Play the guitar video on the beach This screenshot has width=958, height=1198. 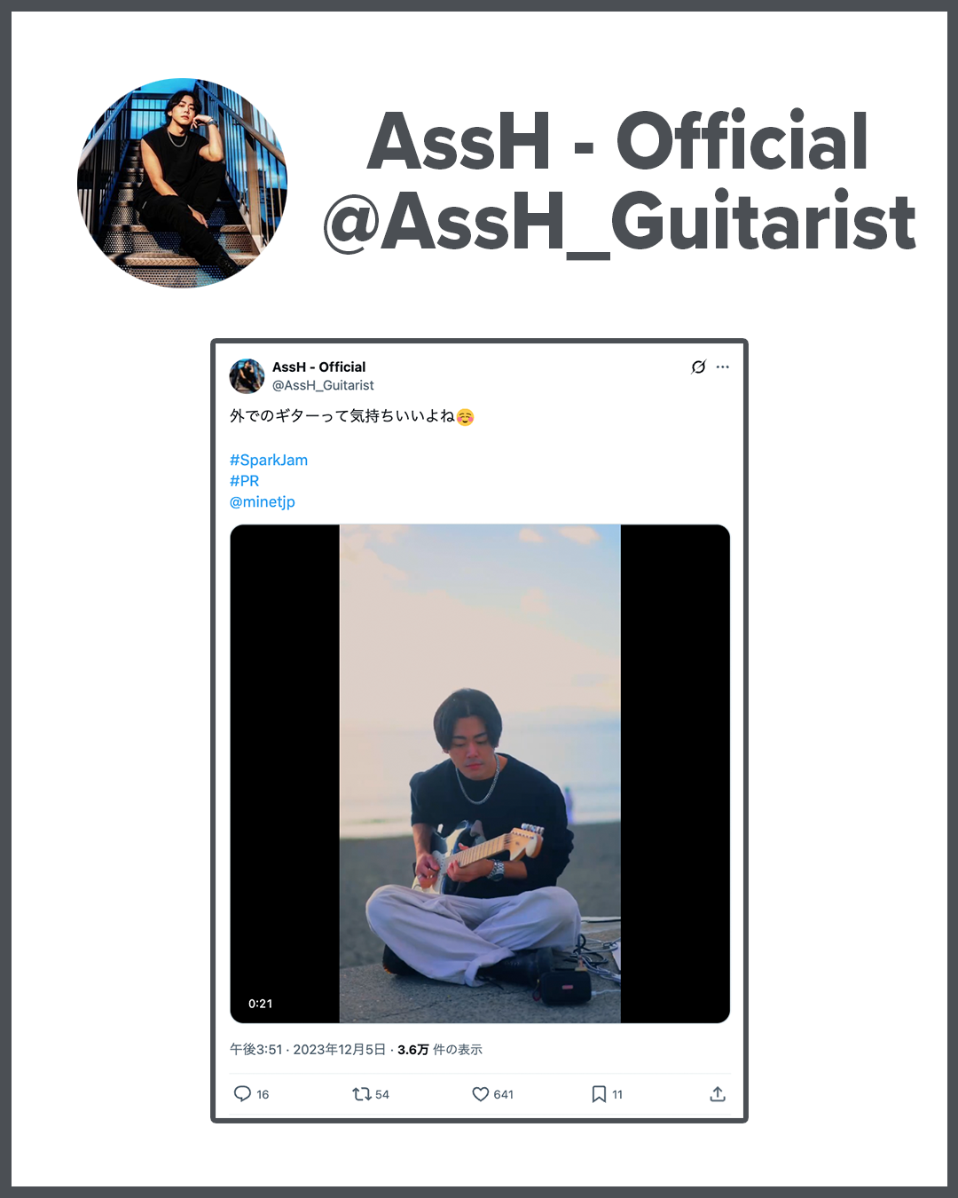coord(480,774)
